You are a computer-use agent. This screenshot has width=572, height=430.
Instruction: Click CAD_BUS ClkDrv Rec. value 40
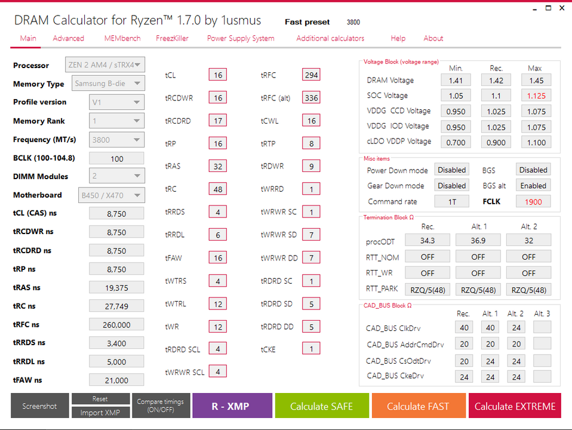464,327
